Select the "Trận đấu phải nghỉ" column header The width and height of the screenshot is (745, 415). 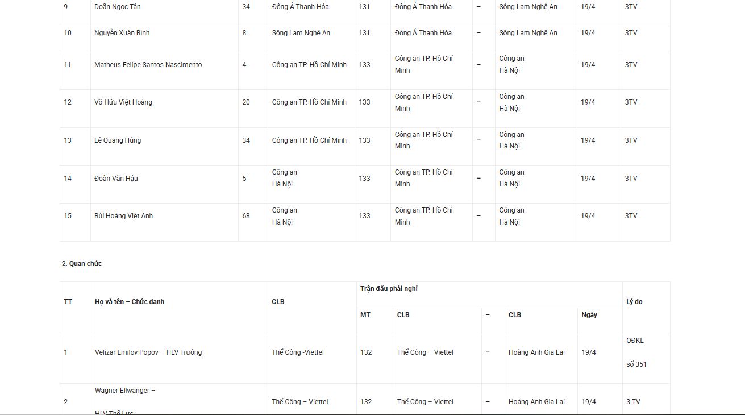(389, 289)
